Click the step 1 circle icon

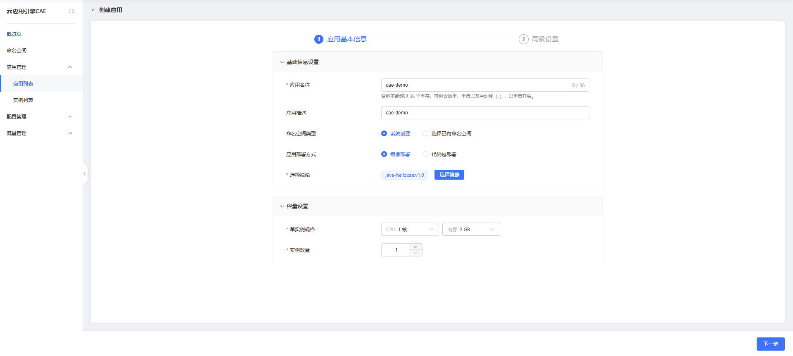pos(318,39)
